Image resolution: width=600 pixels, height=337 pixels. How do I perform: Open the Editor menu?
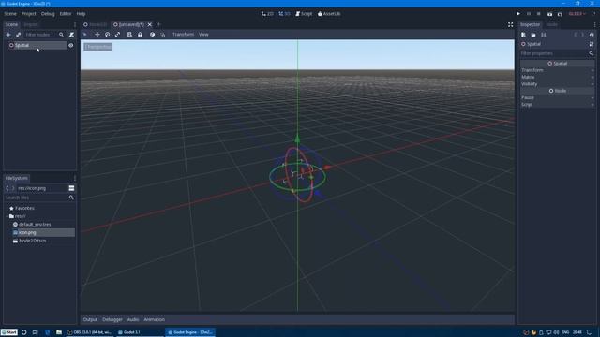tap(66, 14)
